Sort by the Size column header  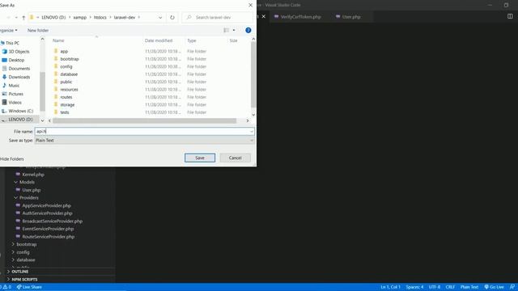234,40
